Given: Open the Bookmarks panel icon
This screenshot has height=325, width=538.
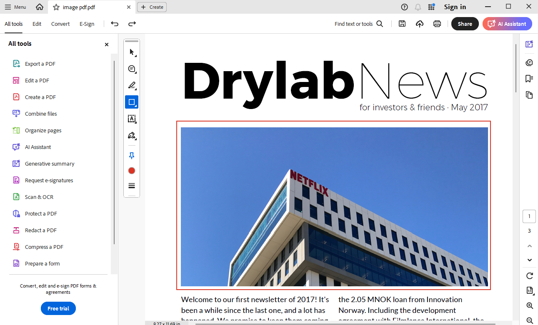Looking at the screenshot, I should coord(529,79).
